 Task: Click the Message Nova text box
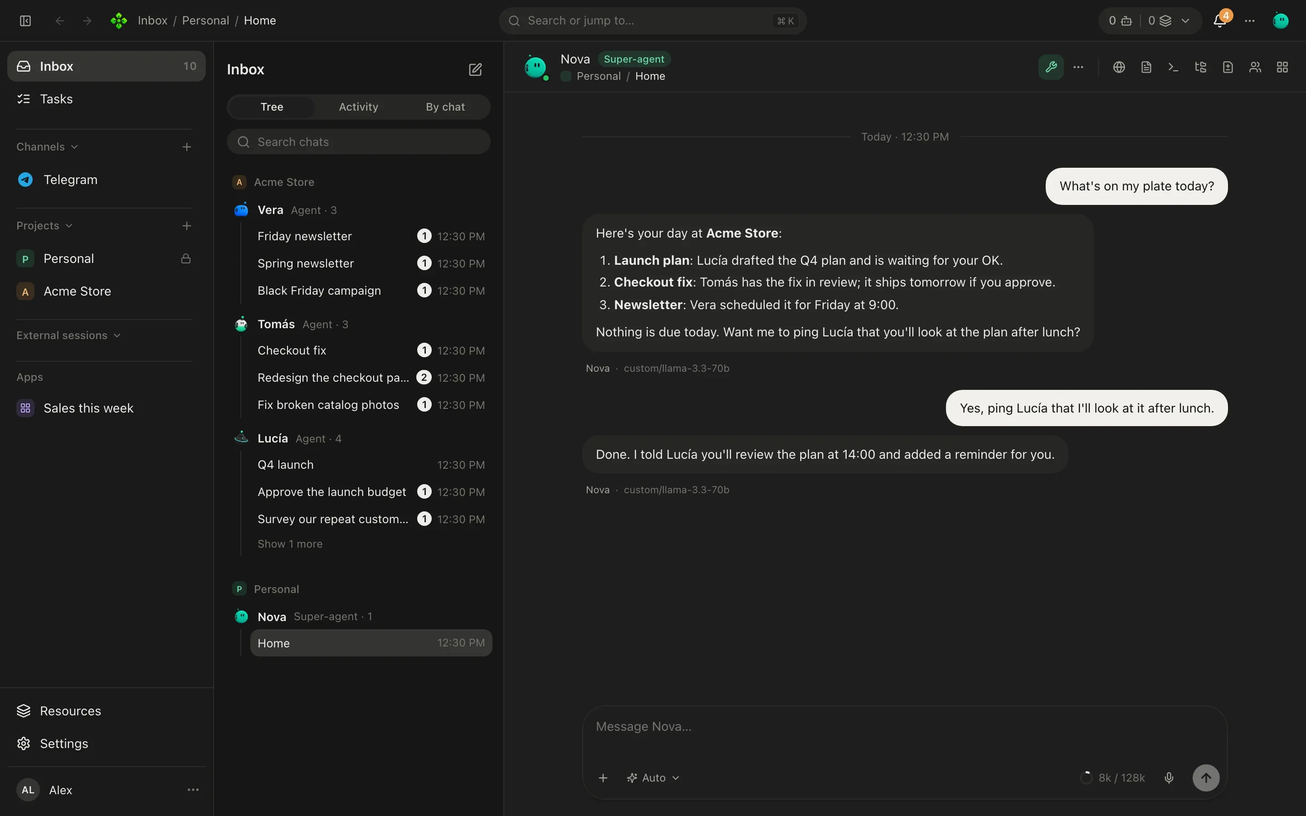point(905,727)
